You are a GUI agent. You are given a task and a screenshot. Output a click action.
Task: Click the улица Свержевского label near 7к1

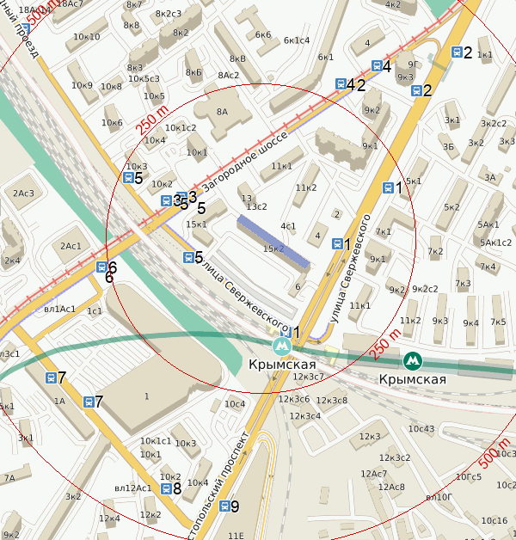click(350, 268)
